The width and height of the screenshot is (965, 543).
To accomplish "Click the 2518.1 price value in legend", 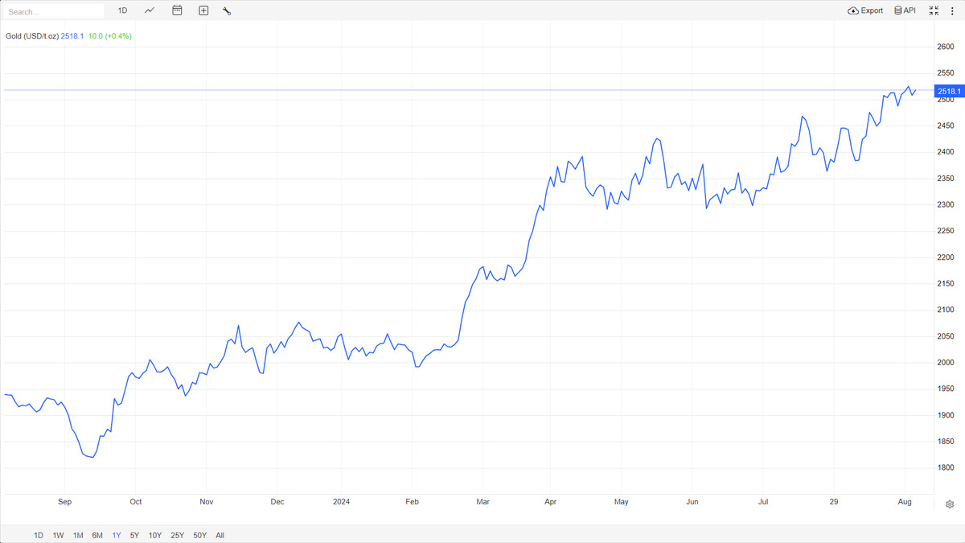I will pos(72,36).
